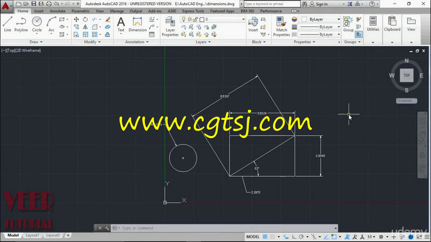This screenshot has height=242, width=431.
Task: Pick the Circle draw tool
Action: pyautogui.click(x=37, y=24)
